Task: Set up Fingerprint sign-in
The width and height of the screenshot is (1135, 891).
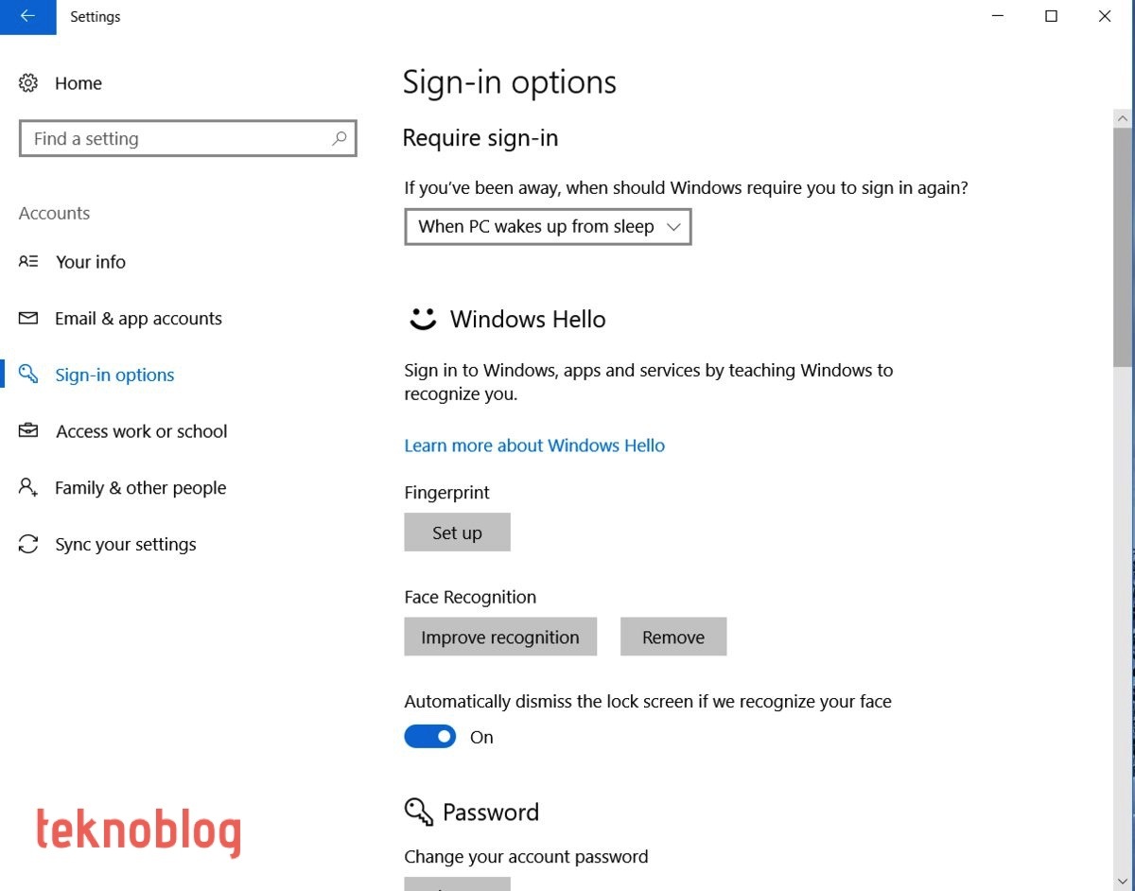Action: click(x=457, y=533)
